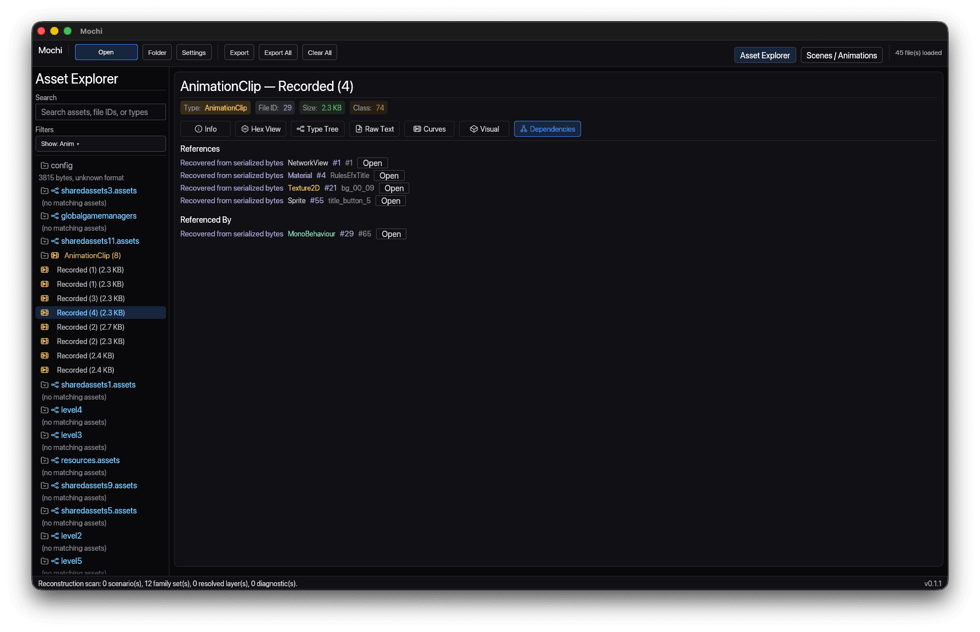The height and width of the screenshot is (632, 980).
Task: Click hierarchy icon next to sharedassets1.assets
Action: pyautogui.click(x=55, y=385)
